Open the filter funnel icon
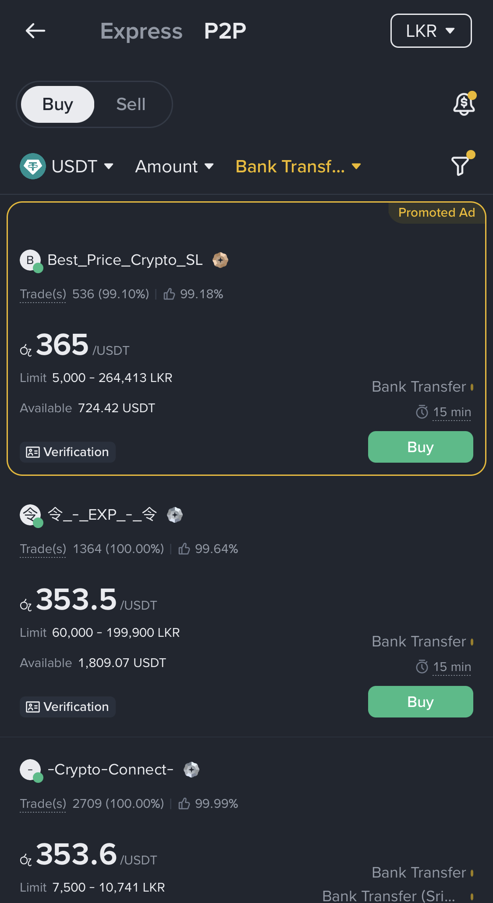This screenshot has width=493, height=903. pos(461,165)
